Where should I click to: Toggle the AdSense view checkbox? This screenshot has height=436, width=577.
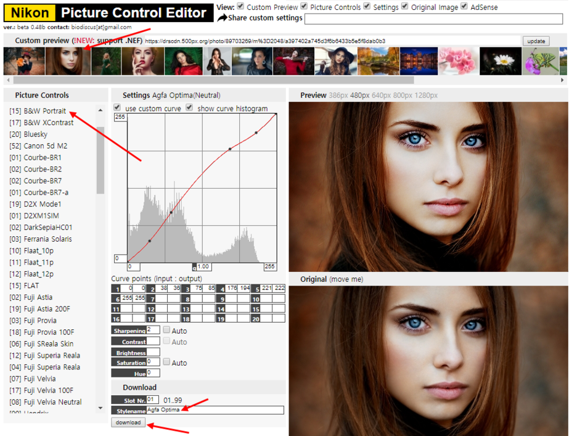[x=464, y=6]
